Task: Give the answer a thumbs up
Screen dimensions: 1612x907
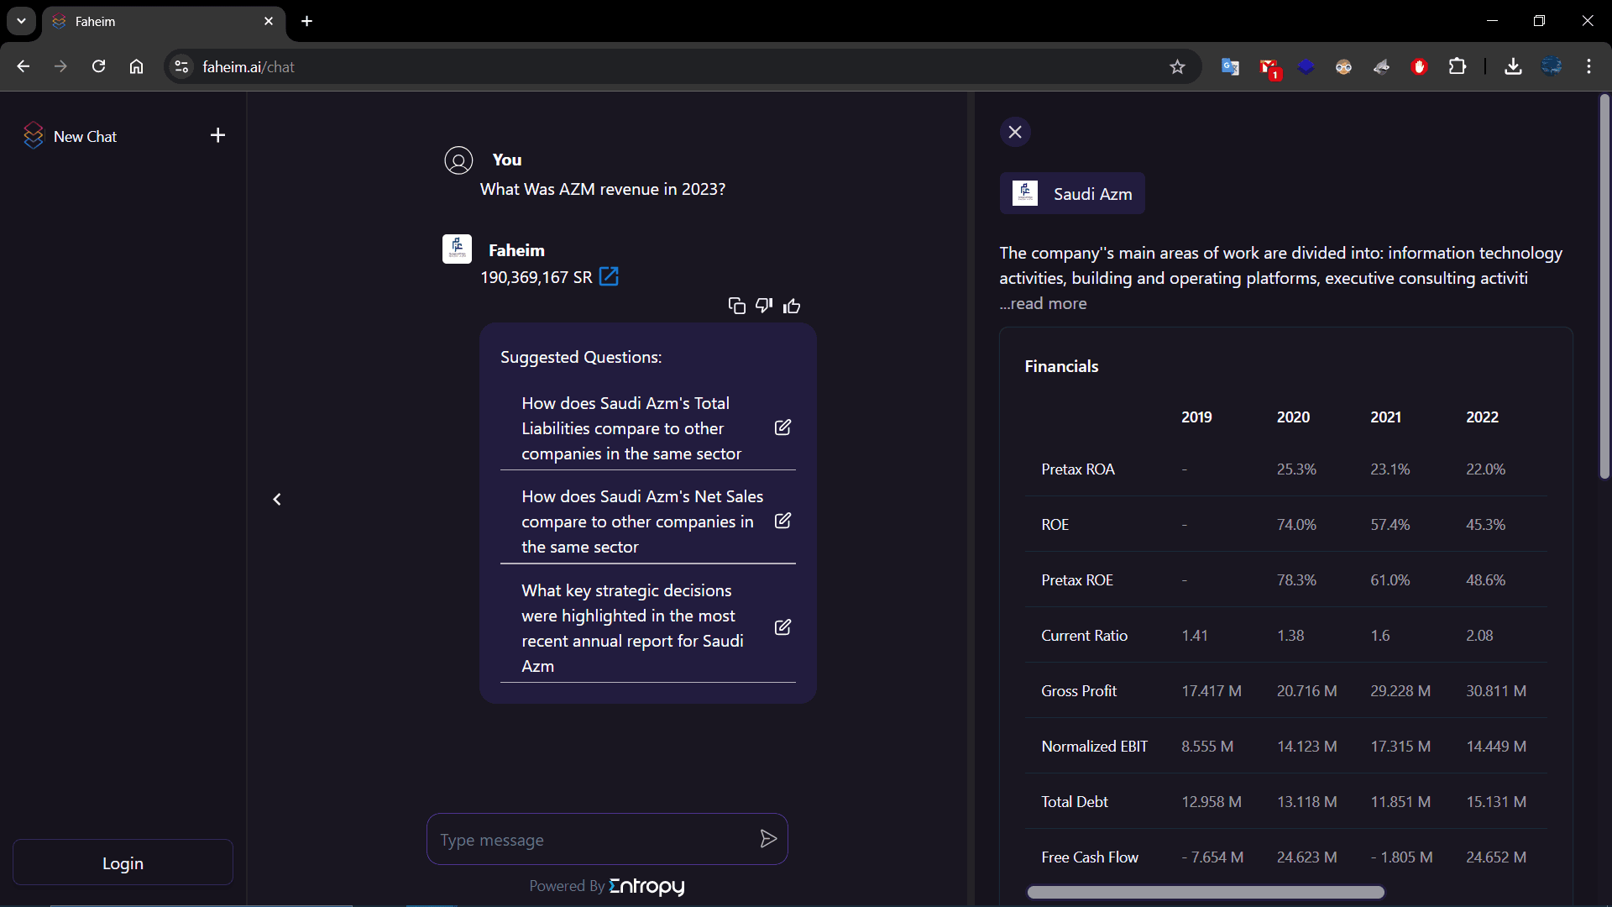Action: (x=792, y=306)
